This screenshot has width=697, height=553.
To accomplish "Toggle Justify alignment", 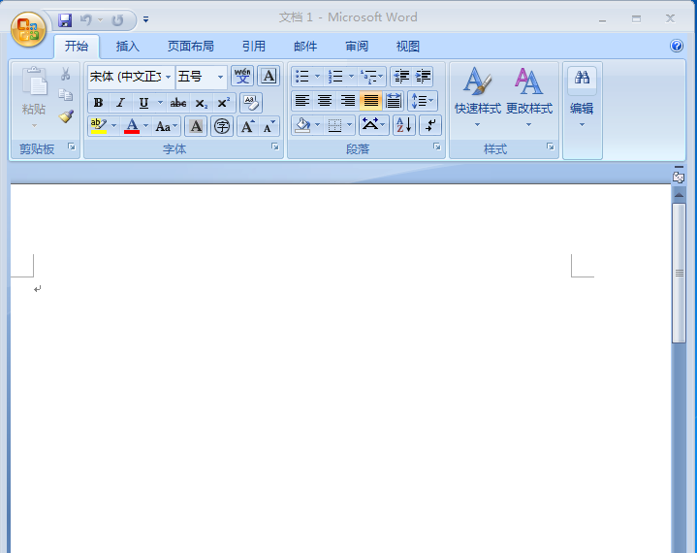I will pos(370,101).
